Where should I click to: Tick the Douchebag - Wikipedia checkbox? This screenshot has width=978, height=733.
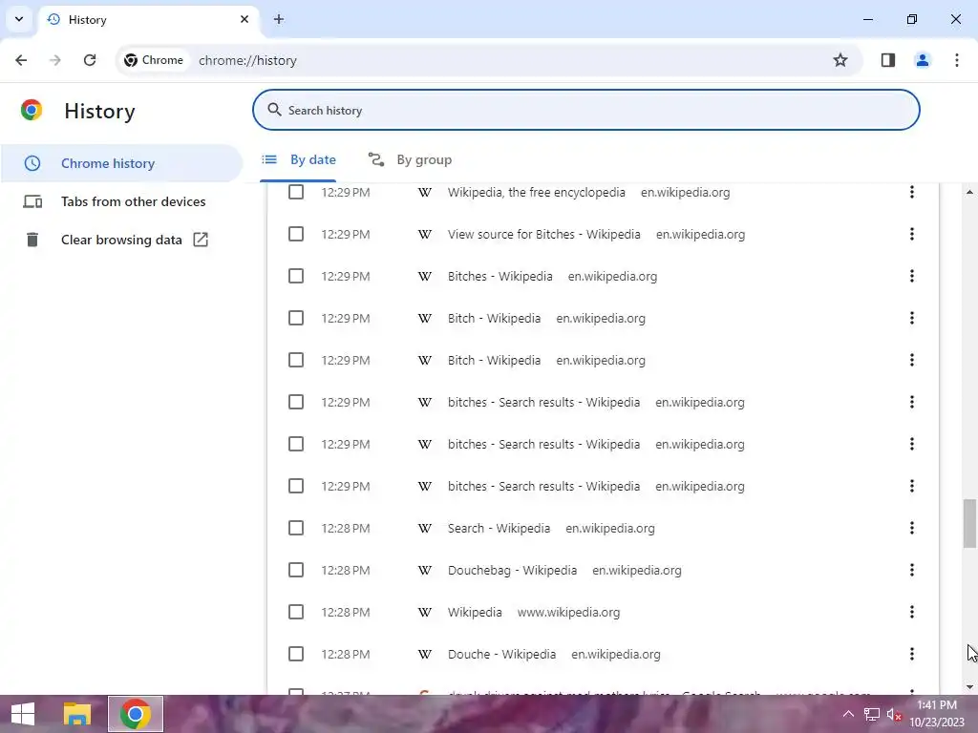(x=296, y=570)
